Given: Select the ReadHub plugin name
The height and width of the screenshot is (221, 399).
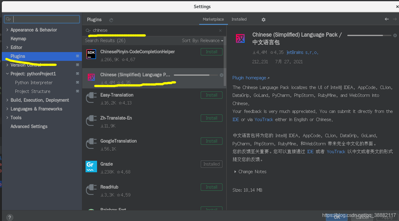Looking at the screenshot, I should click(109, 187).
